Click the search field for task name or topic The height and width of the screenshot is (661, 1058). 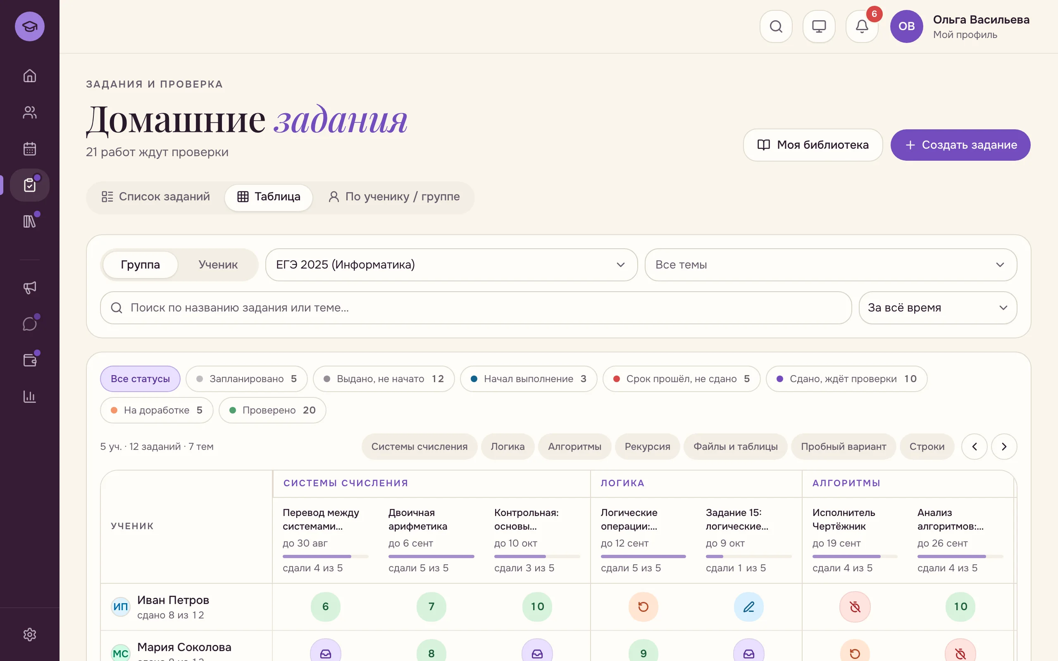click(x=476, y=307)
